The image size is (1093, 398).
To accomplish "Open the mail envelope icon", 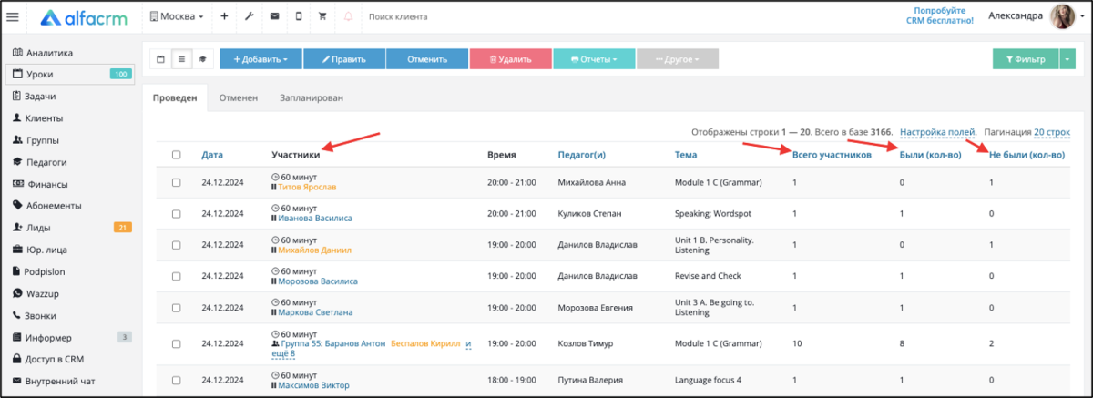I will (x=274, y=16).
